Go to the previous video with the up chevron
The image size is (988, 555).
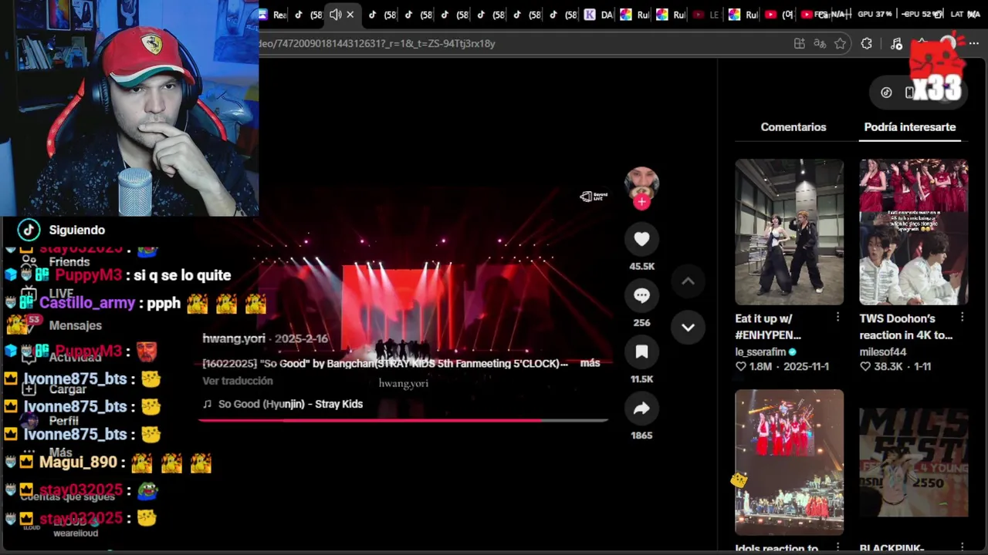(x=688, y=281)
